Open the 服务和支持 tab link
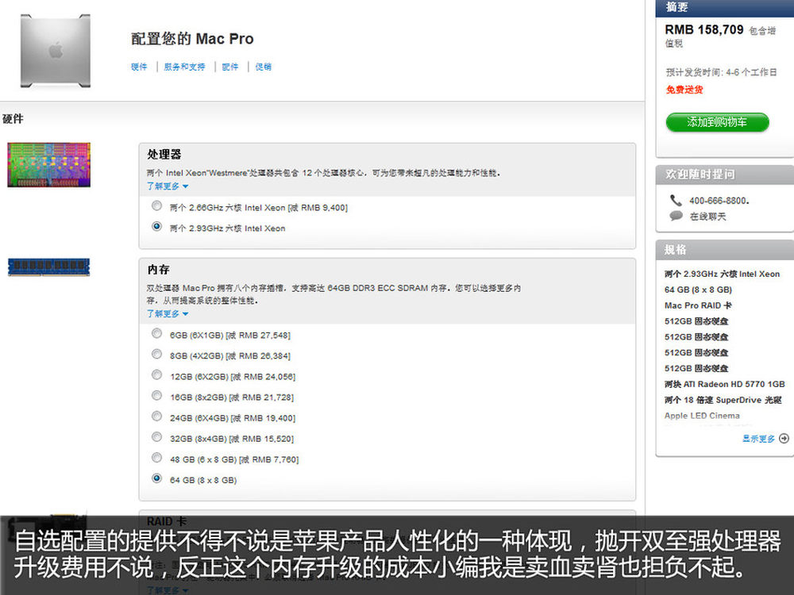Screen dimensions: 794x595 click(x=184, y=67)
